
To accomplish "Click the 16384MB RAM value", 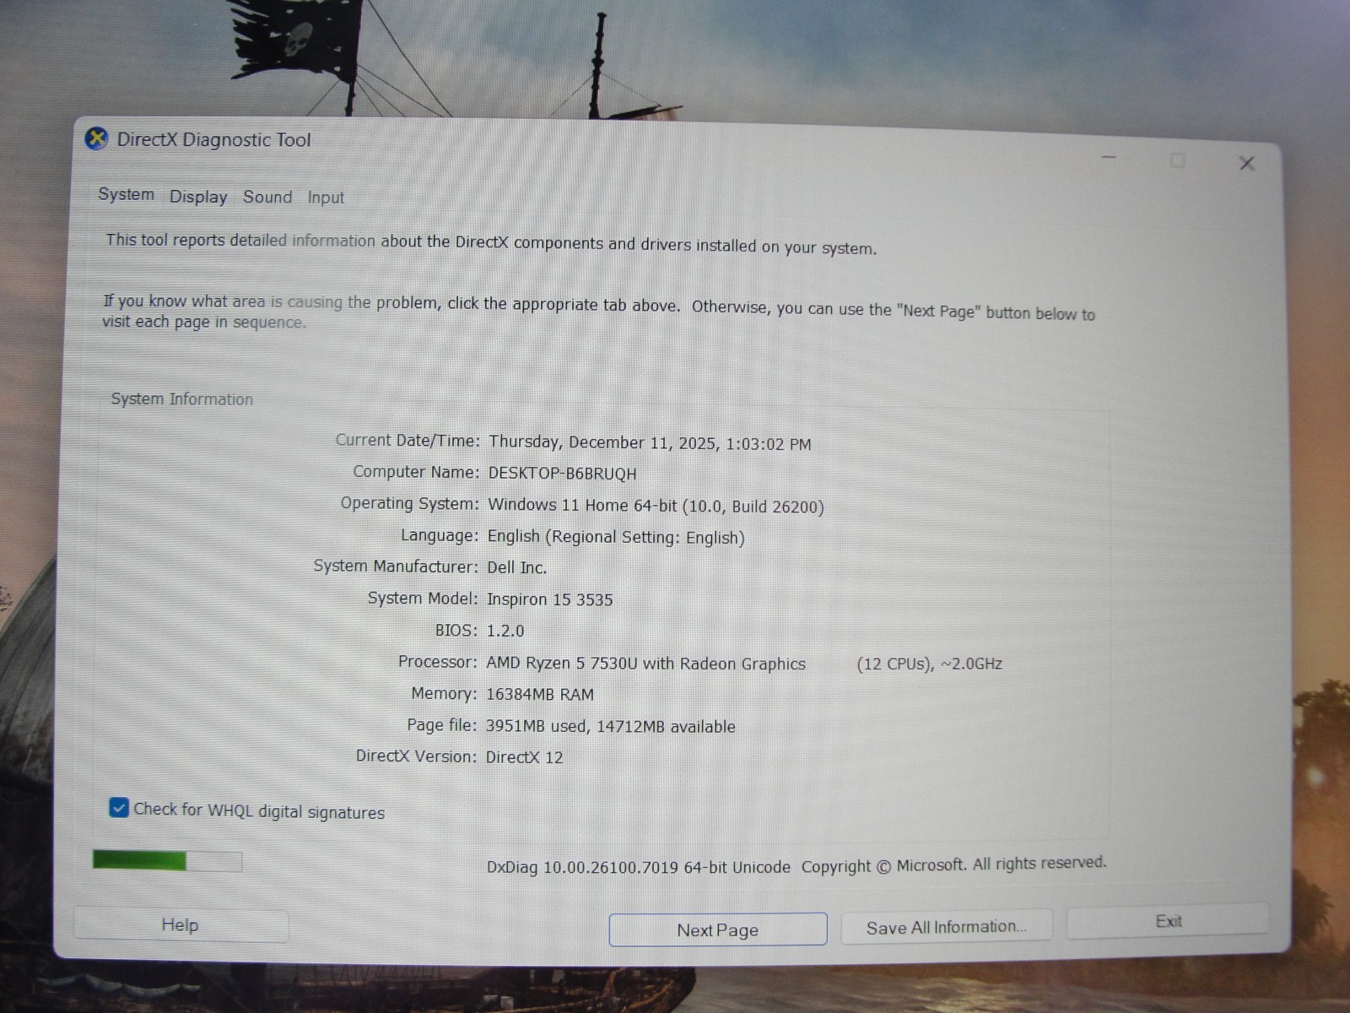I will click(540, 694).
